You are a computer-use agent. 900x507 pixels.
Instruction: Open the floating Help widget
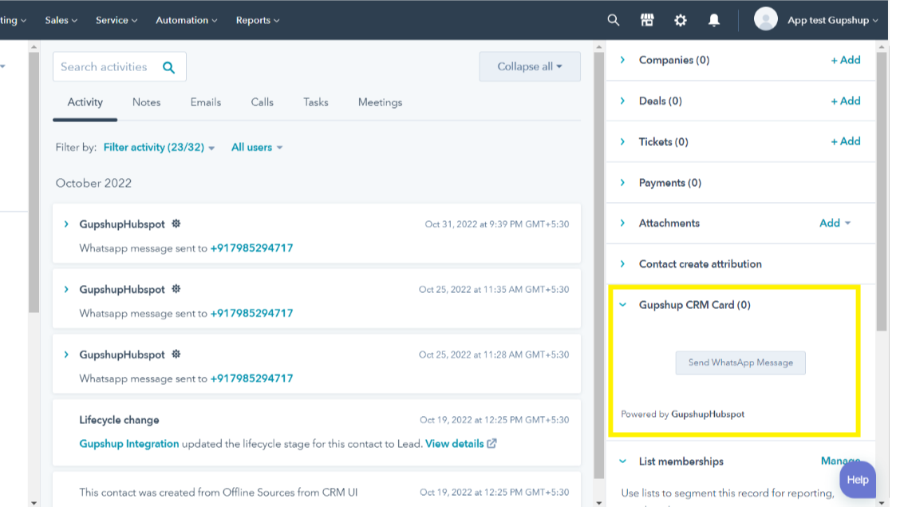(858, 480)
